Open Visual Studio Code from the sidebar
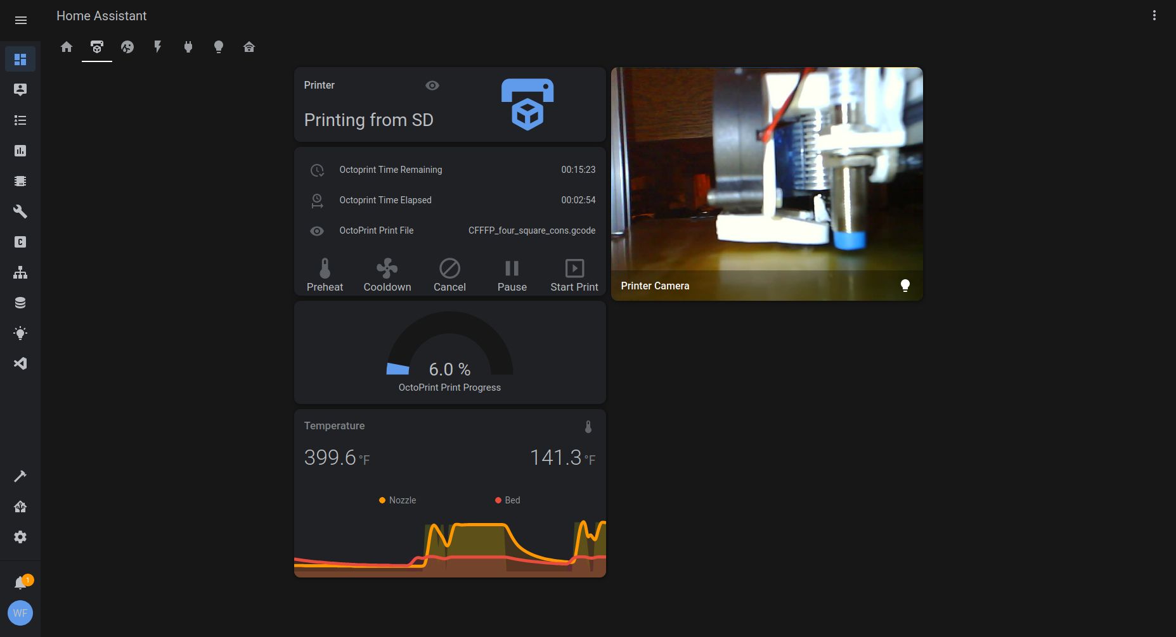Image resolution: width=1176 pixels, height=637 pixels. click(20, 363)
